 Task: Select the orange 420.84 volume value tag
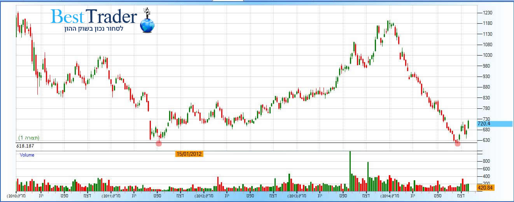tap(486, 188)
